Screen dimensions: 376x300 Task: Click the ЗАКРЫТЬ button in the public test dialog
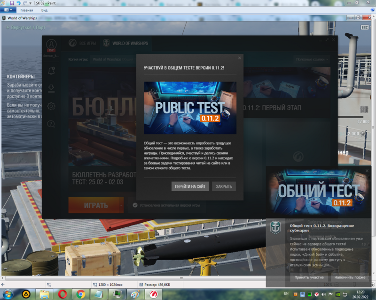pyautogui.click(x=224, y=187)
